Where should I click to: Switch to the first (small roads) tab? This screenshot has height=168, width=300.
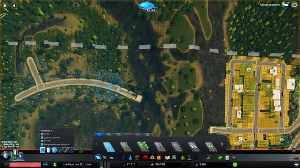(x=99, y=135)
